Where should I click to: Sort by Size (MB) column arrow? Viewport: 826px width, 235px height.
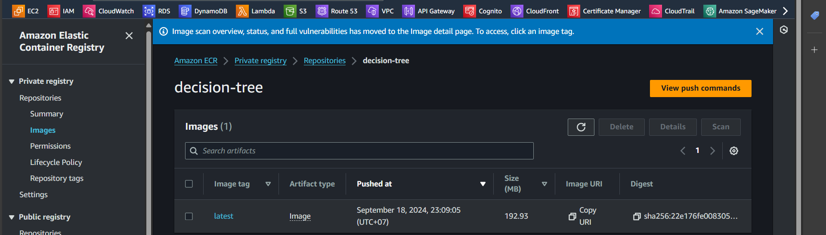coord(544,184)
